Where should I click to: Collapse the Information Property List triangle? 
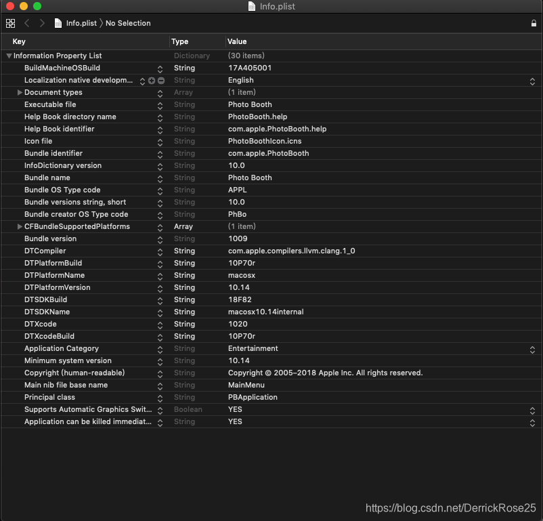[x=9, y=56]
